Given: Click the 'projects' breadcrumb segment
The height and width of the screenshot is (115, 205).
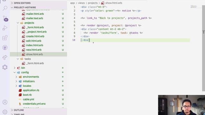Looking at the screenshot, I should click(x=93, y=3).
